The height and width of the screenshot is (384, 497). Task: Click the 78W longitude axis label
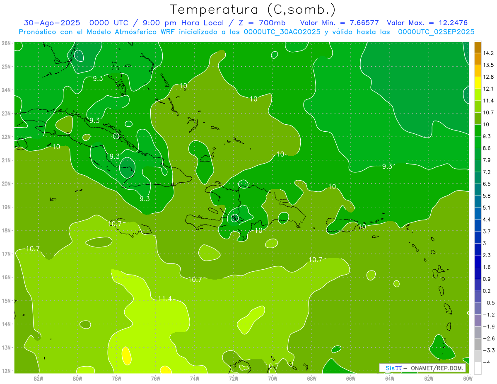[x=116, y=378]
